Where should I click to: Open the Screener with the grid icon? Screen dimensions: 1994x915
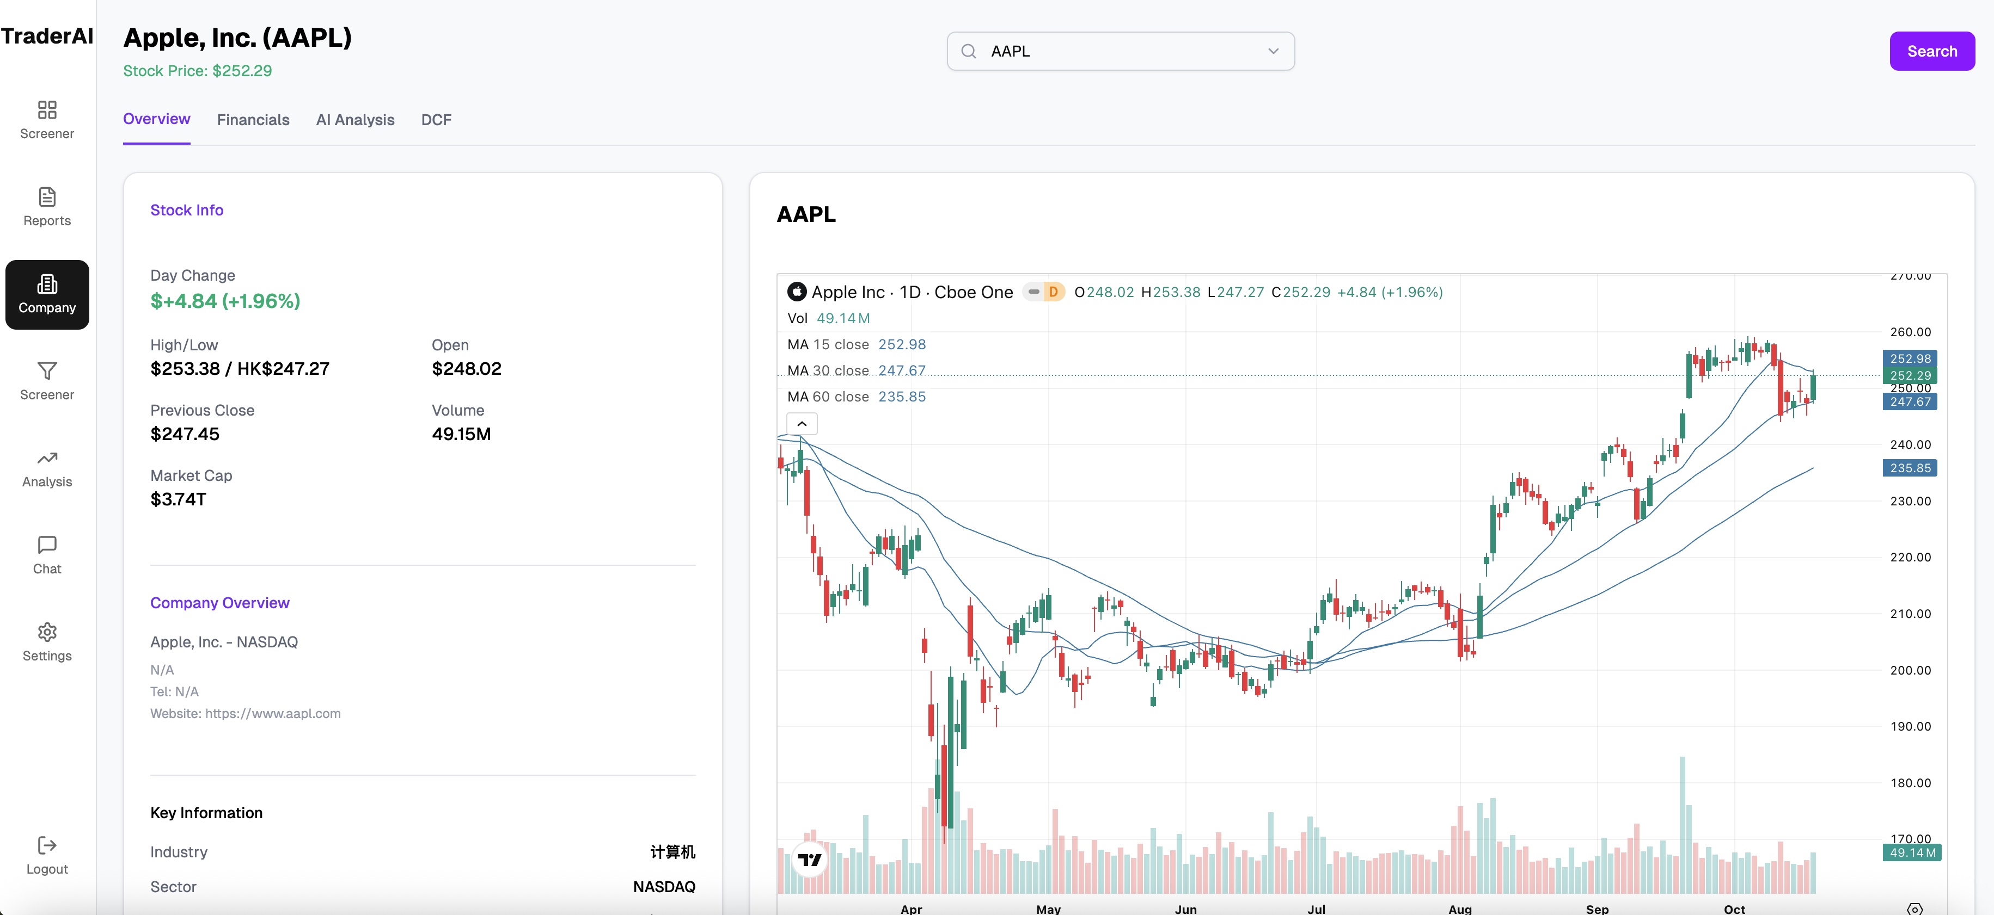47,120
